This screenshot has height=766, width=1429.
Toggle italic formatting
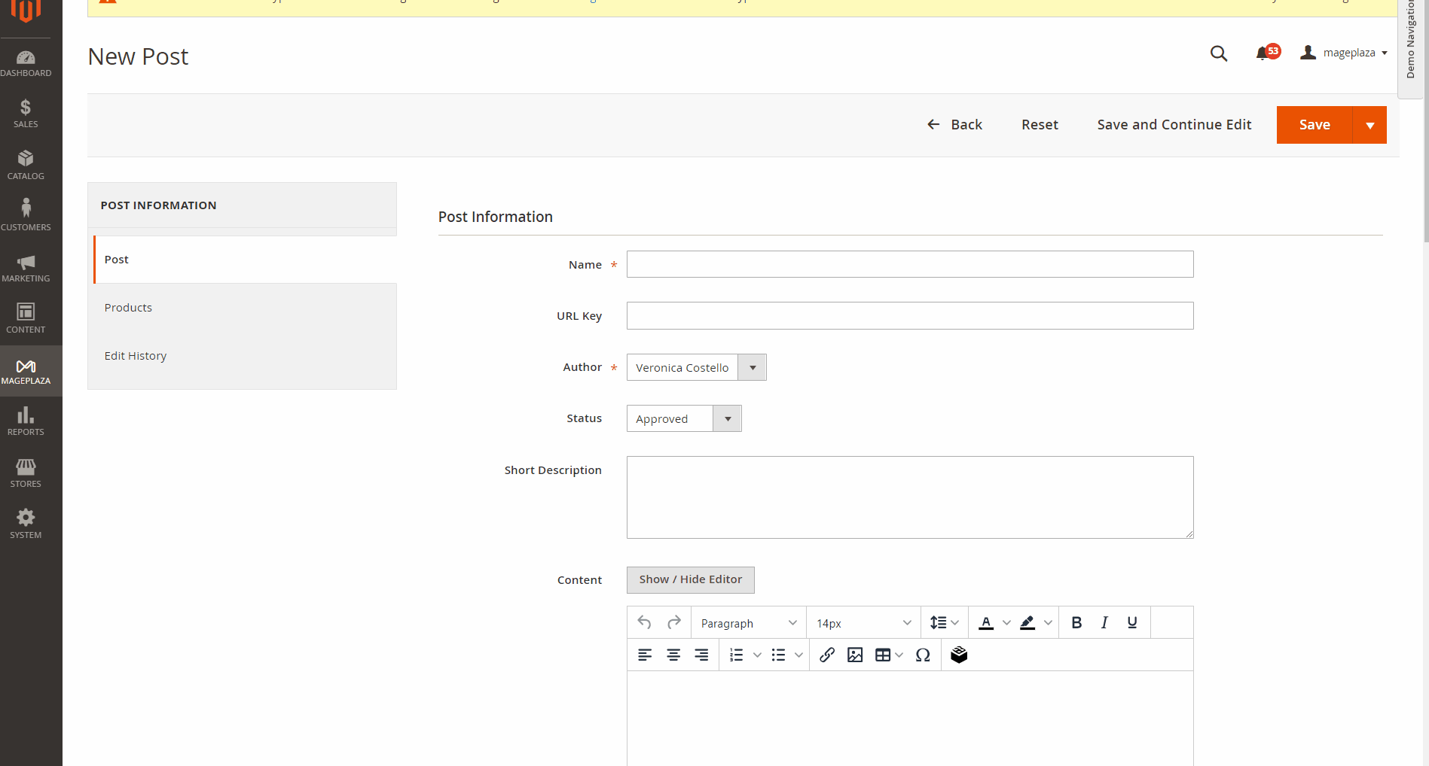[x=1104, y=622]
